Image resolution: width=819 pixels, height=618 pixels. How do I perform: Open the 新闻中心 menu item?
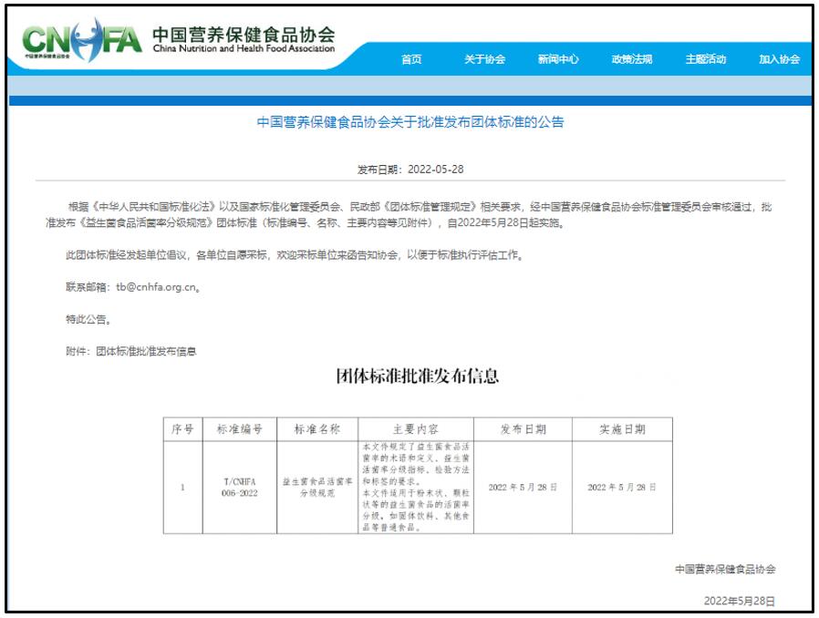click(x=558, y=59)
